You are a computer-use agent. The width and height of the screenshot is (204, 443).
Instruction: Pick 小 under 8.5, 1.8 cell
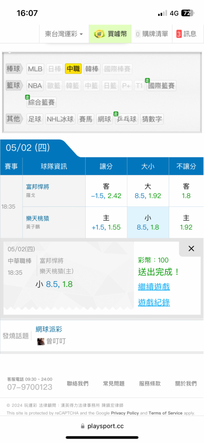[148, 223]
